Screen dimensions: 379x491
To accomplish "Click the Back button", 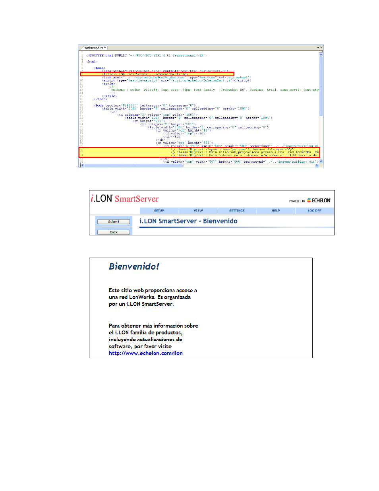I will pyautogui.click(x=114, y=232).
